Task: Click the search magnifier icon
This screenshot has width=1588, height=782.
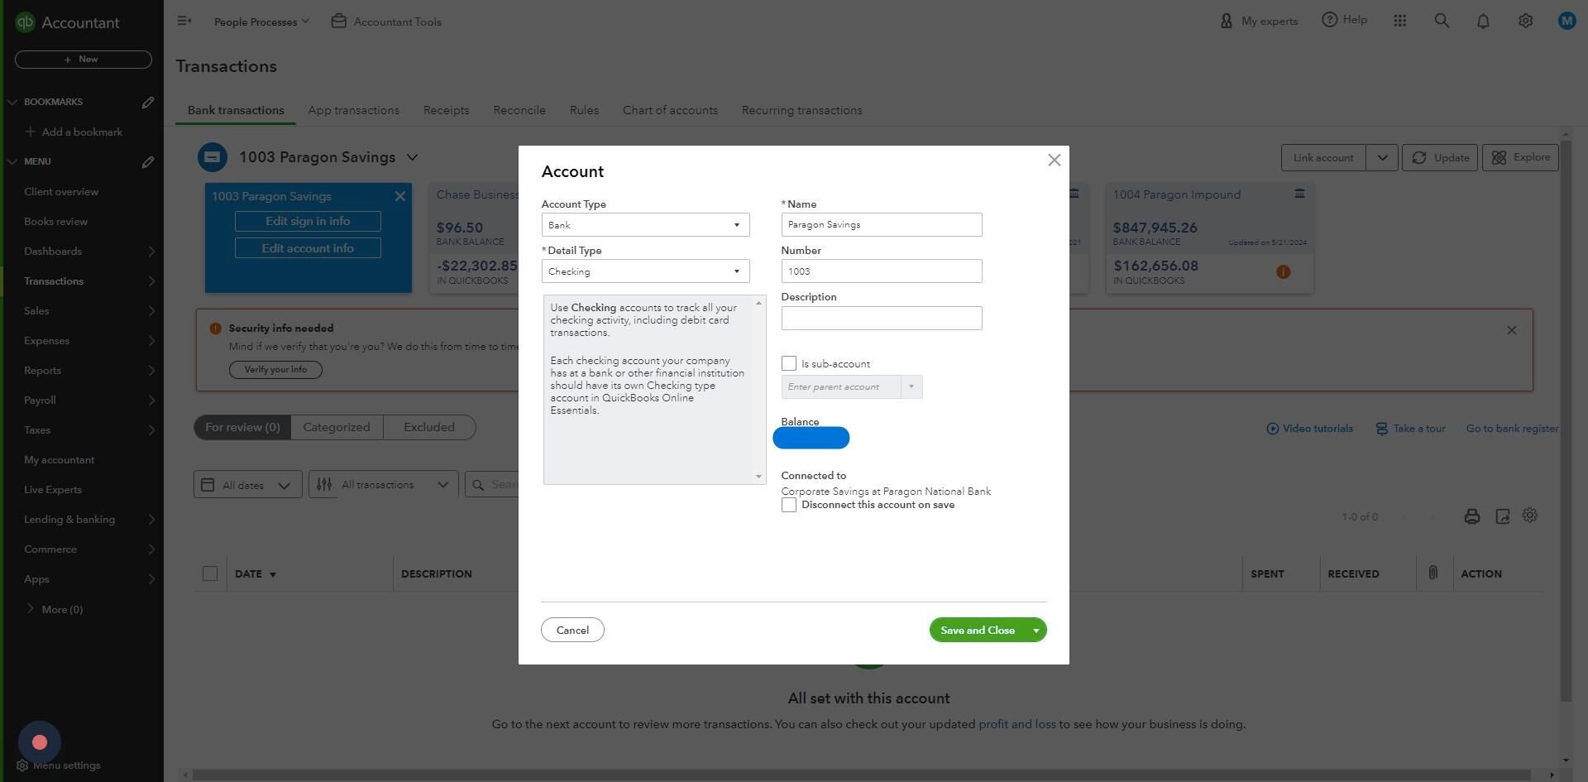Action: click(x=1442, y=22)
